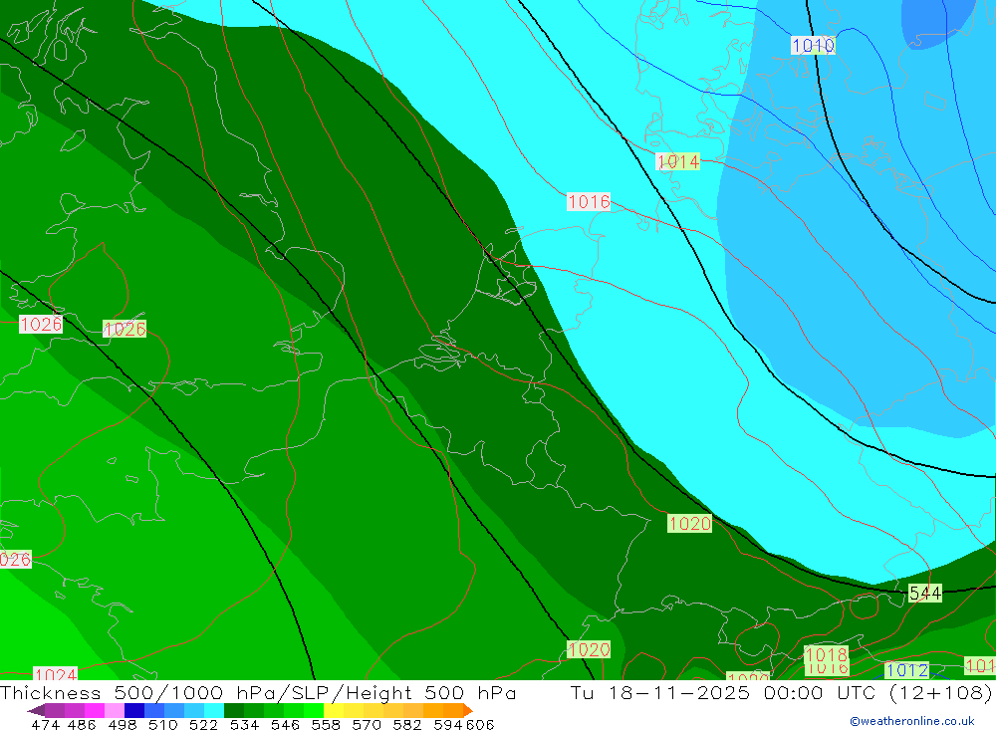The image size is (996, 730).
Task: Click the purple left arrow of the legend
Action: click(x=36, y=710)
